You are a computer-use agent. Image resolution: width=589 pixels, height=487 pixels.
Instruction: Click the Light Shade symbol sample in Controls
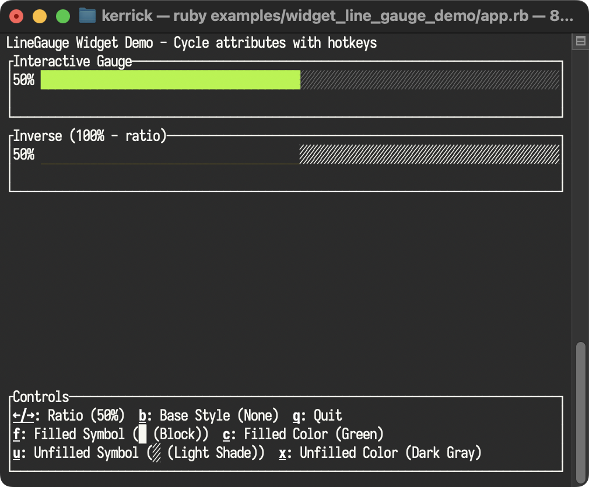click(x=157, y=453)
